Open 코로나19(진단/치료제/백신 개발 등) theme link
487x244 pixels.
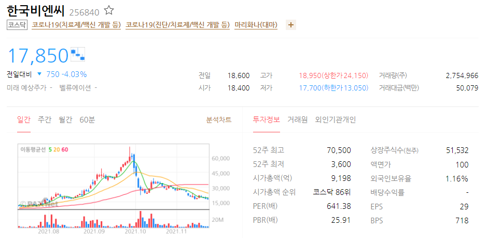(178, 25)
